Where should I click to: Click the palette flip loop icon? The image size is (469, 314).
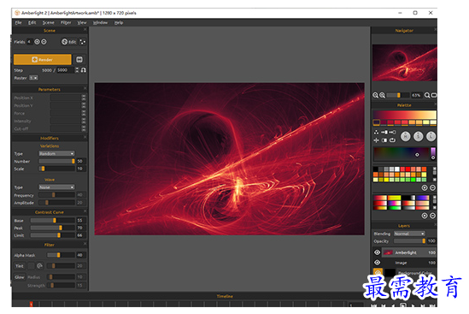392,140
